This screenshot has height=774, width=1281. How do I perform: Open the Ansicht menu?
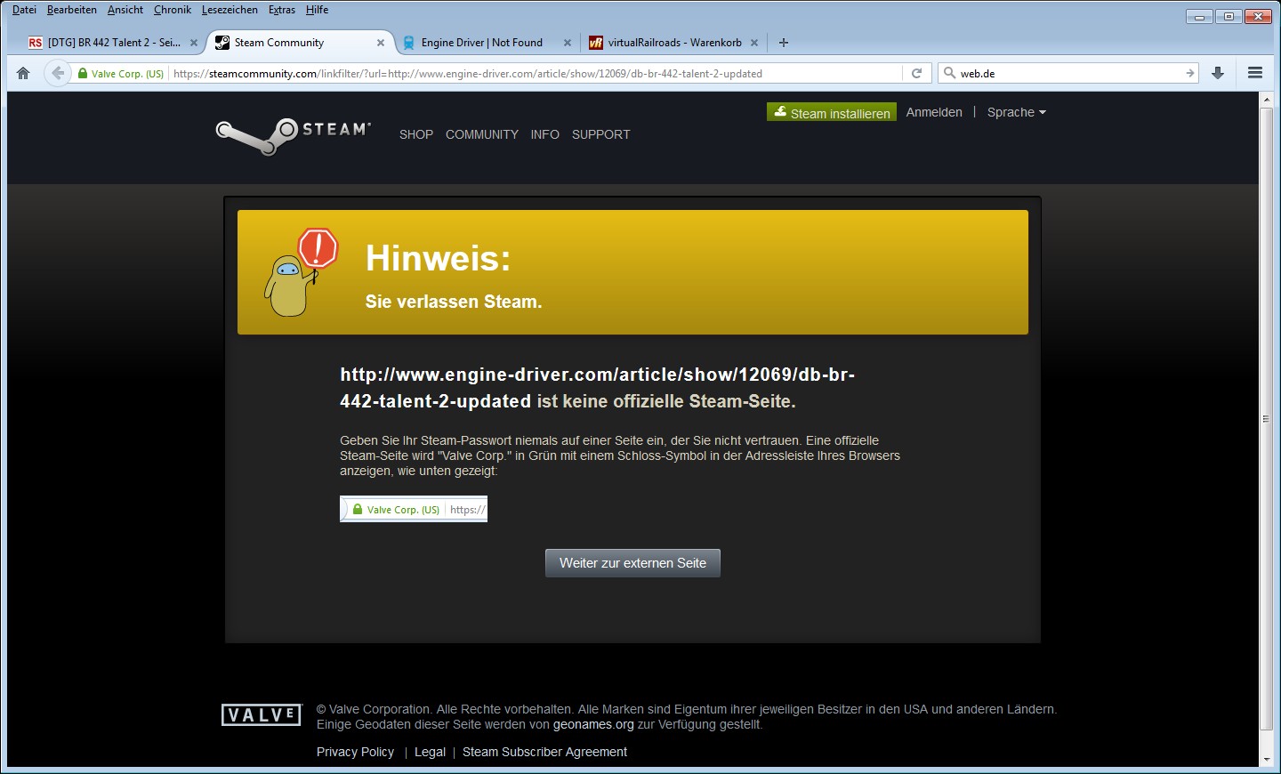pos(125,10)
